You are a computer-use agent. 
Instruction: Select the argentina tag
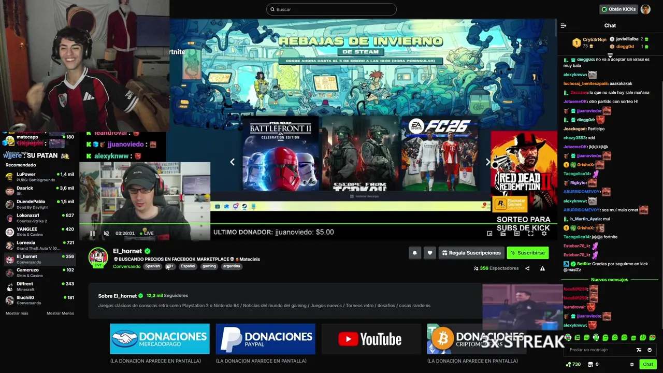232,266
